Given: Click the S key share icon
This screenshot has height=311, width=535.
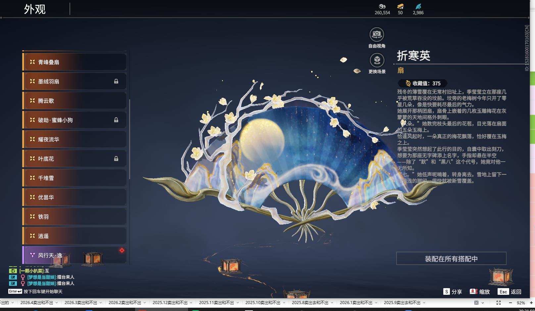Looking at the screenshot, I should (x=447, y=291).
